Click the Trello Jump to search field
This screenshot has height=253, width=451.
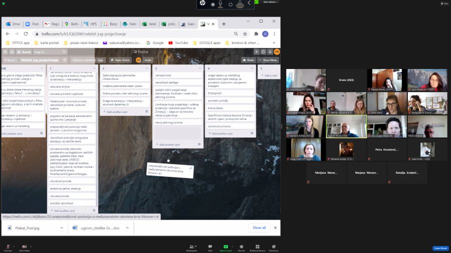50,51
